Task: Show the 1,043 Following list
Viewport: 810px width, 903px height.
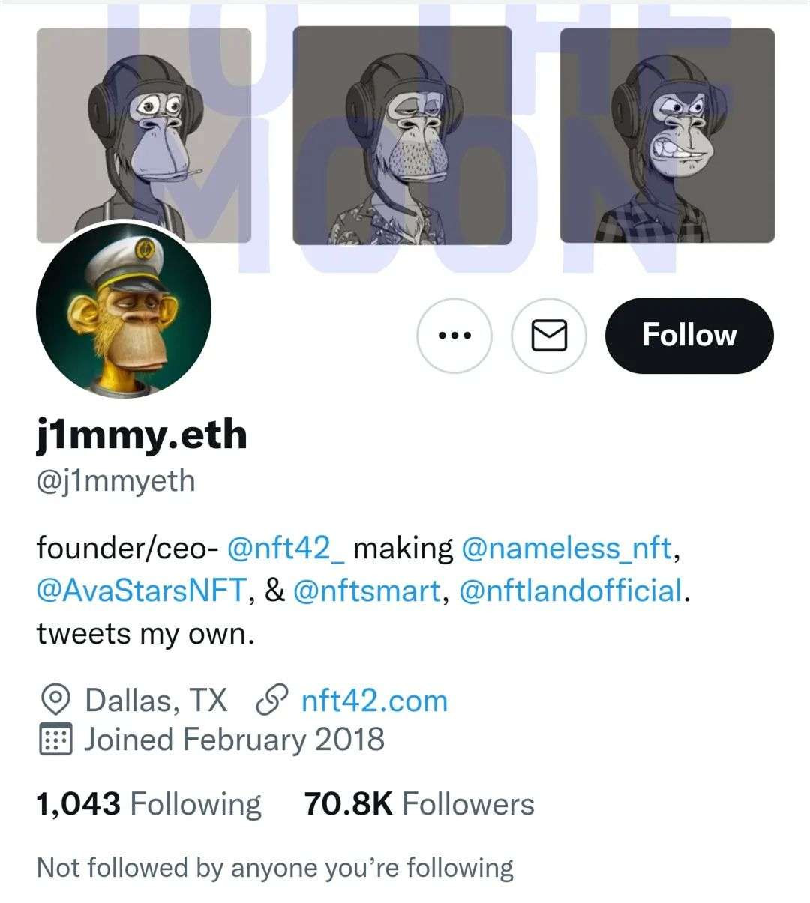Action: [x=148, y=804]
